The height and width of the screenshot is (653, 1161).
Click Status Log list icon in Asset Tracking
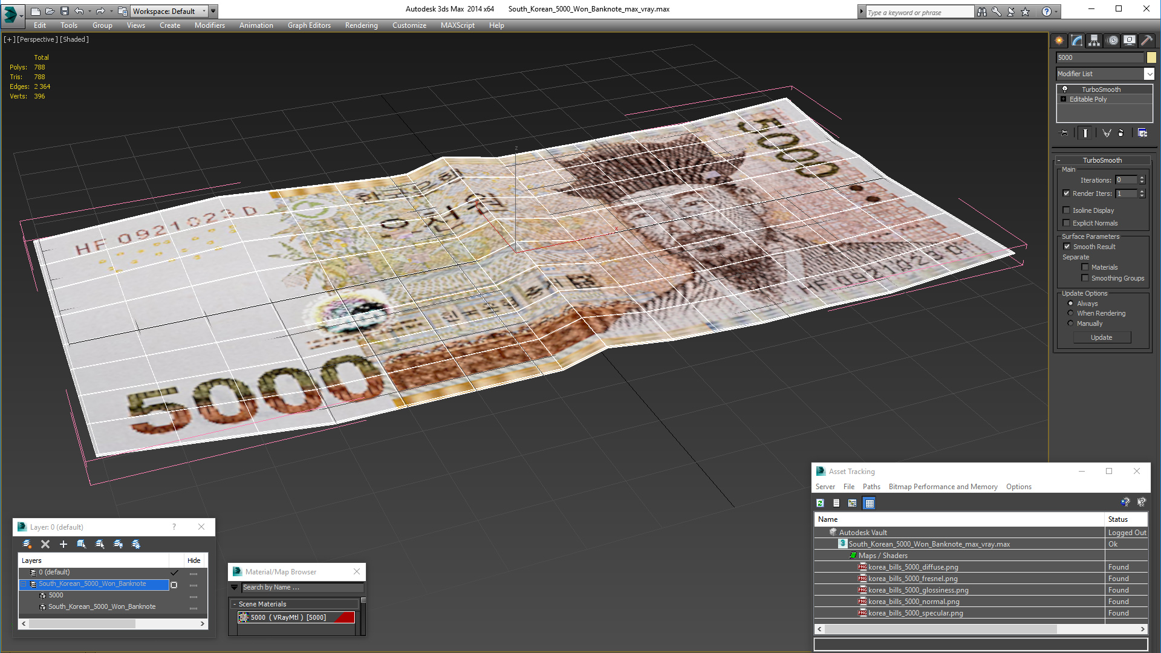click(836, 503)
